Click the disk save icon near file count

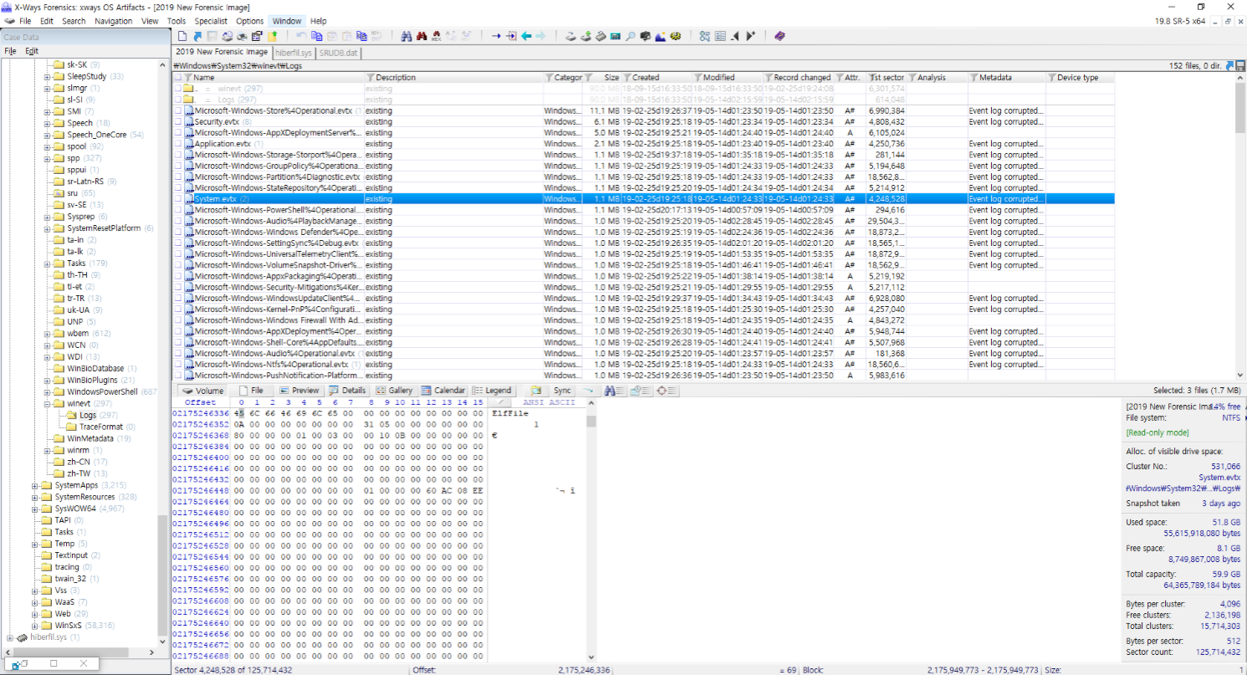click(1239, 65)
